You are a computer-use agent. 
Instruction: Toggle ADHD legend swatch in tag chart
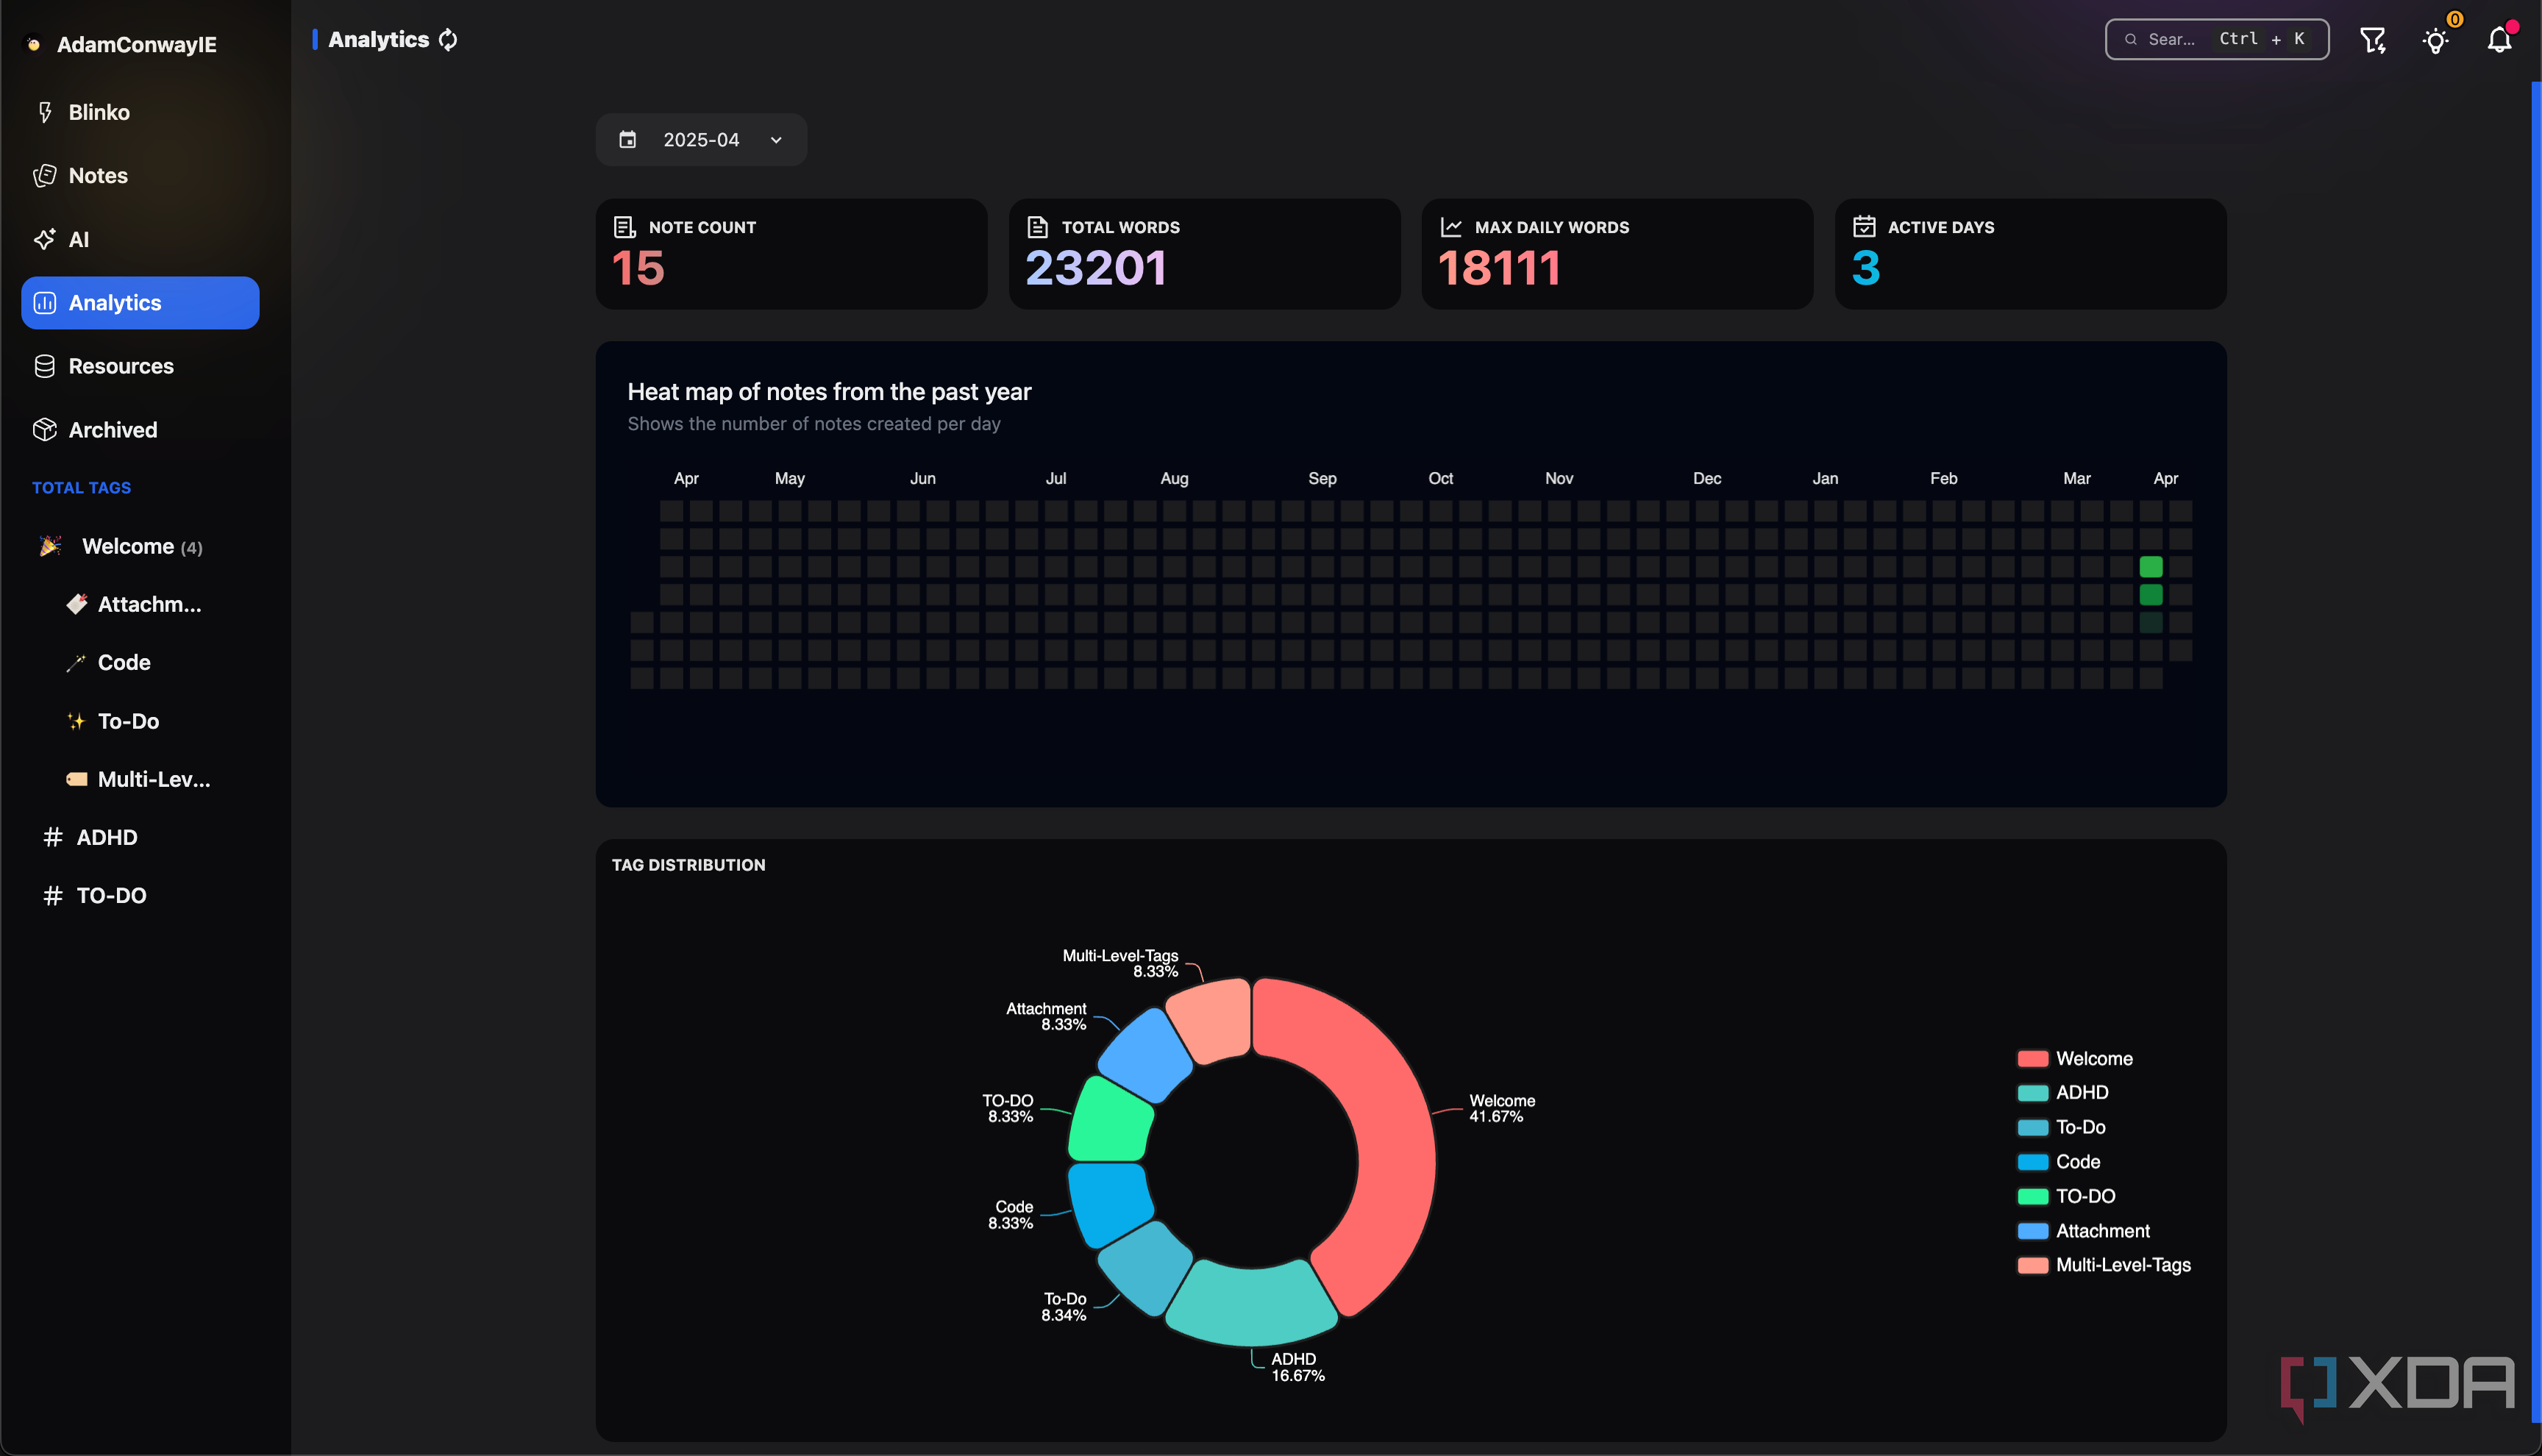coord(2032,1092)
